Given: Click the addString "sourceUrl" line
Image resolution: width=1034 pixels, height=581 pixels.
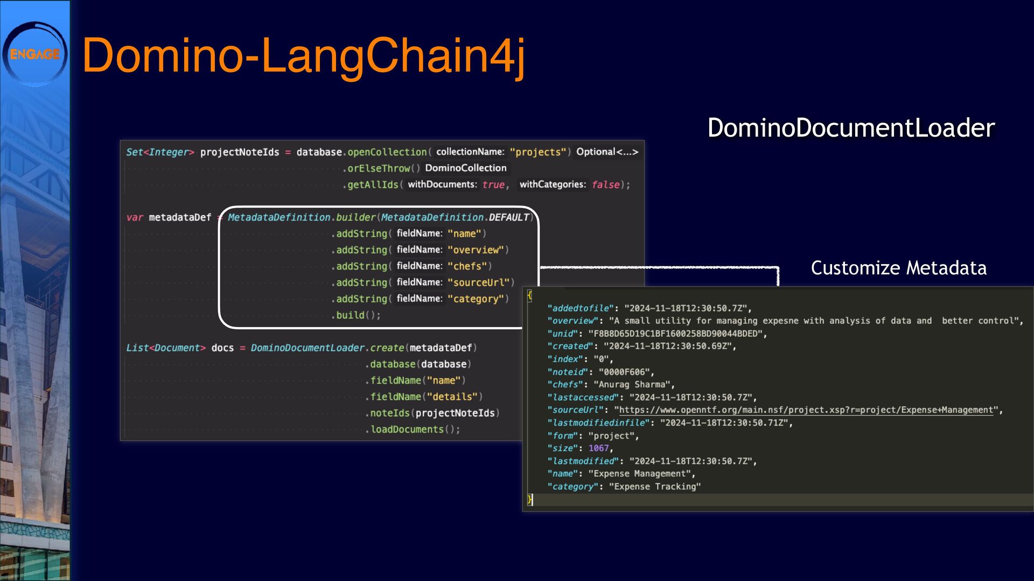Looking at the screenshot, I should click(x=423, y=282).
